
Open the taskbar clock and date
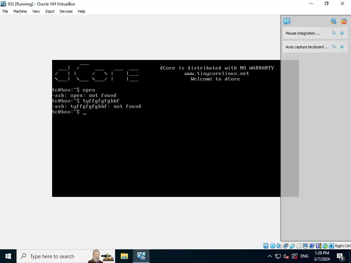[322, 256]
